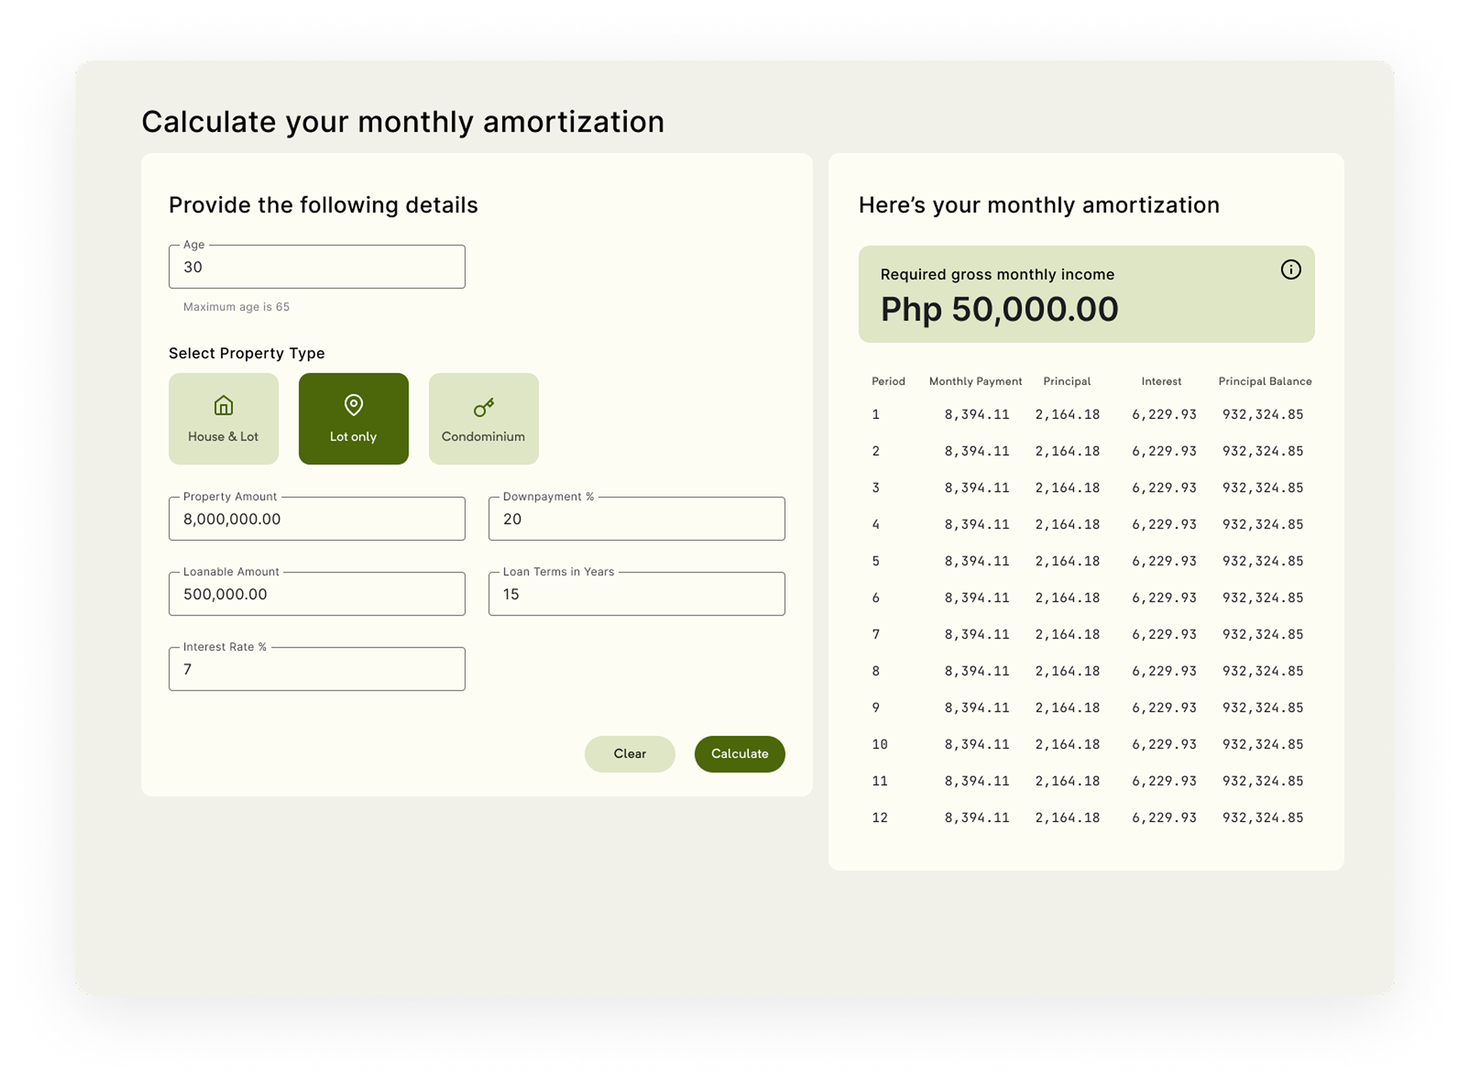Select period 12 row in amortization table
This screenshot has height=1086, width=1470.
coord(1087,818)
